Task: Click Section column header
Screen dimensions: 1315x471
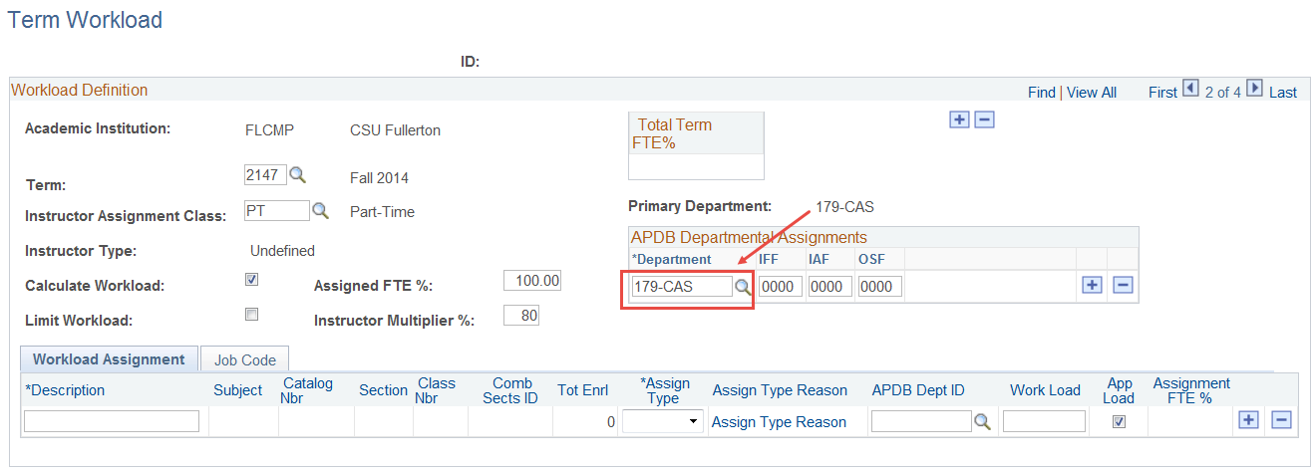Action: click(x=384, y=390)
